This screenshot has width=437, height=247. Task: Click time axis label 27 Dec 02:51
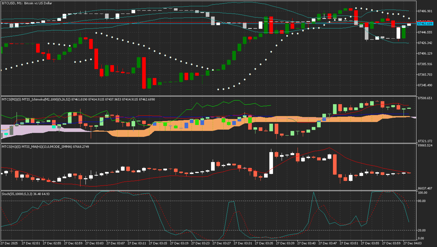point(31,243)
